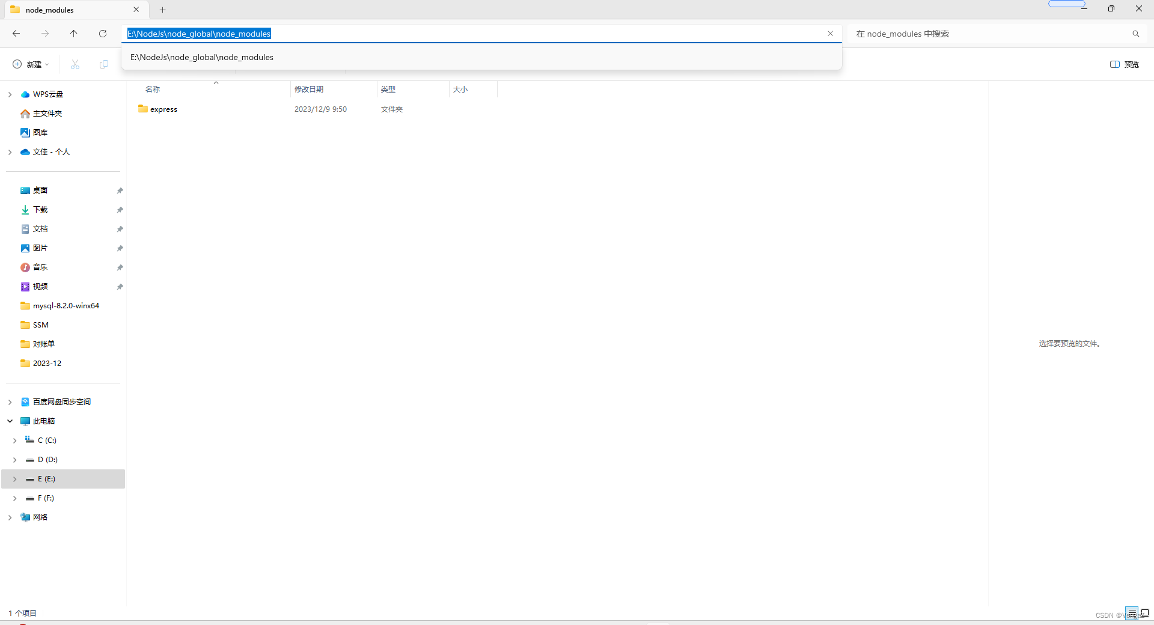Click the Cut scissors icon
This screenshot has height=625, width=1154.
75,64
